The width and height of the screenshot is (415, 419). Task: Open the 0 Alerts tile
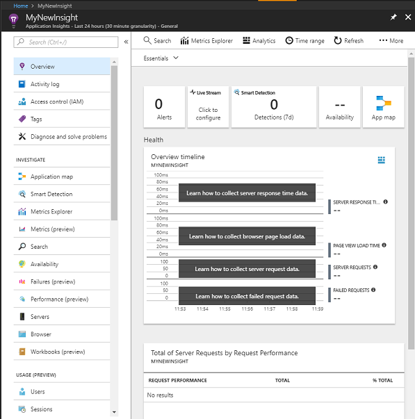pyautogui.click(x=164, y=107)
